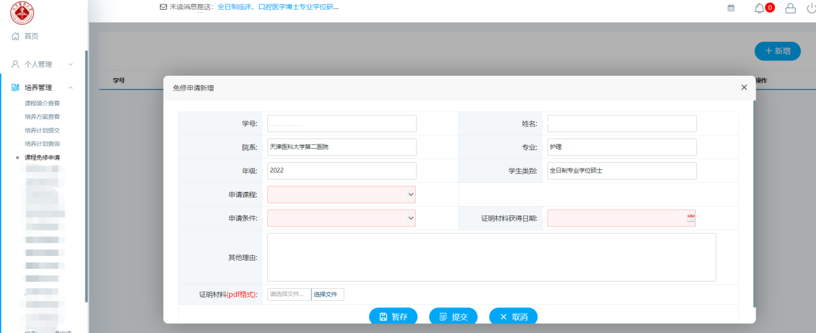Click the university logo
This screenshot has width=816, height=333.
click(x=22, y=12)
